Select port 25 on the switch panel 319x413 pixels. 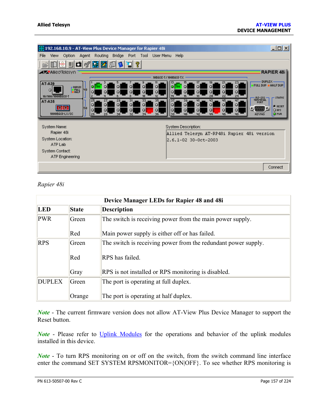click(x=98, y=104)
